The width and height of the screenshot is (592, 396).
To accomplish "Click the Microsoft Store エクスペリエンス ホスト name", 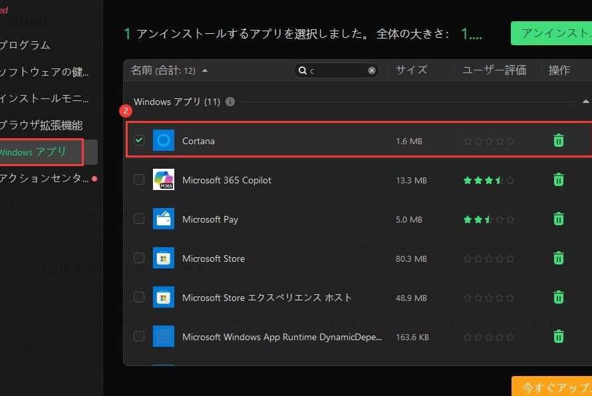I will tap(267, 298).
